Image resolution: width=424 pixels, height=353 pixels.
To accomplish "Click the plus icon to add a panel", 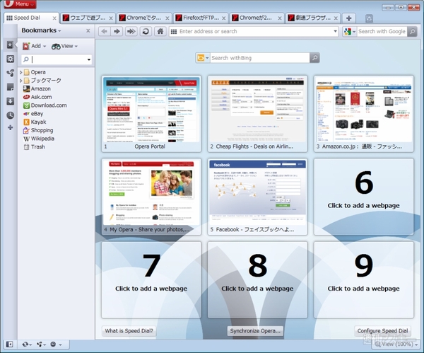I will click(11, 127).
